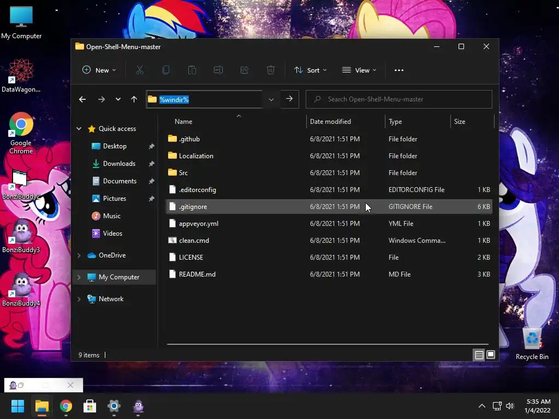Select the My Computer desktop icon
Screen dimensions: 559x419
[x=21, y=23]
